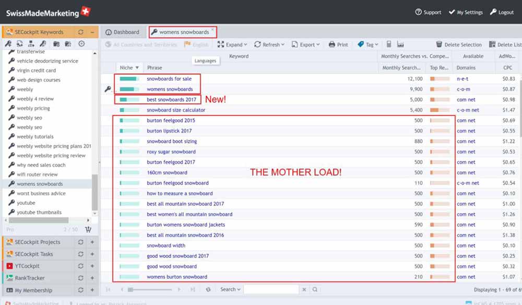Open the sidebar settings gear icon
This screenshot has width=522, height=305.
[81, 44]
